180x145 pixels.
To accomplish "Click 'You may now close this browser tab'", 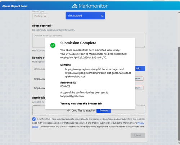I will (81, 104).
